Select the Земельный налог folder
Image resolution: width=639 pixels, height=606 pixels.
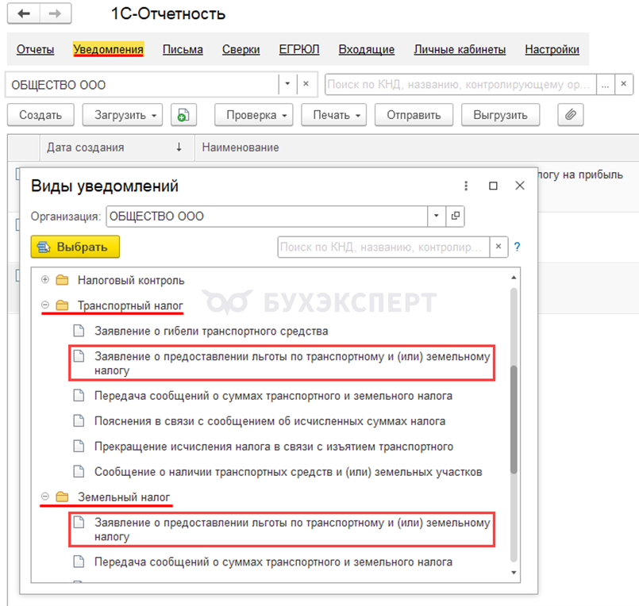(x=124, y=497)
